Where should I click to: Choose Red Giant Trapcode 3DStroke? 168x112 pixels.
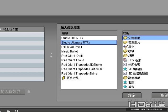click(x=89, y=65)
